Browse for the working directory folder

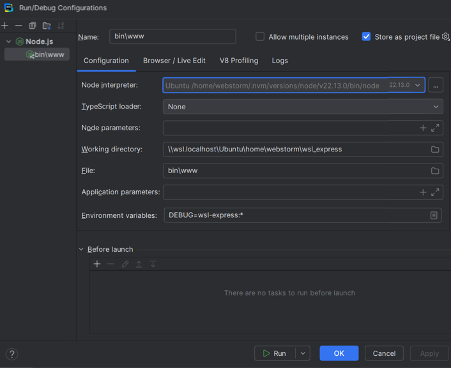click(435, 149)
